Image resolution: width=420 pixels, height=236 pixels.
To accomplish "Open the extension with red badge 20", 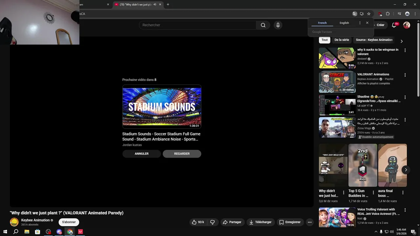I will [x=380, y=14].
